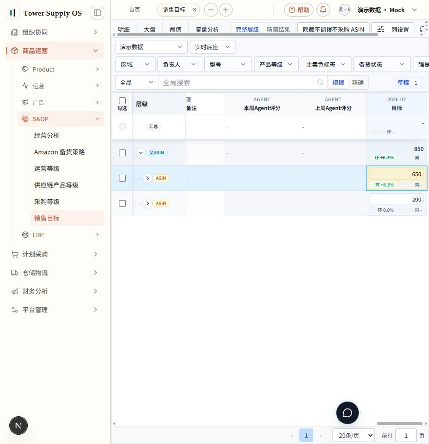This screenshot has width=429, height=444.
Task: Expand the ASIN row with target 650
Action: point(147,178)
